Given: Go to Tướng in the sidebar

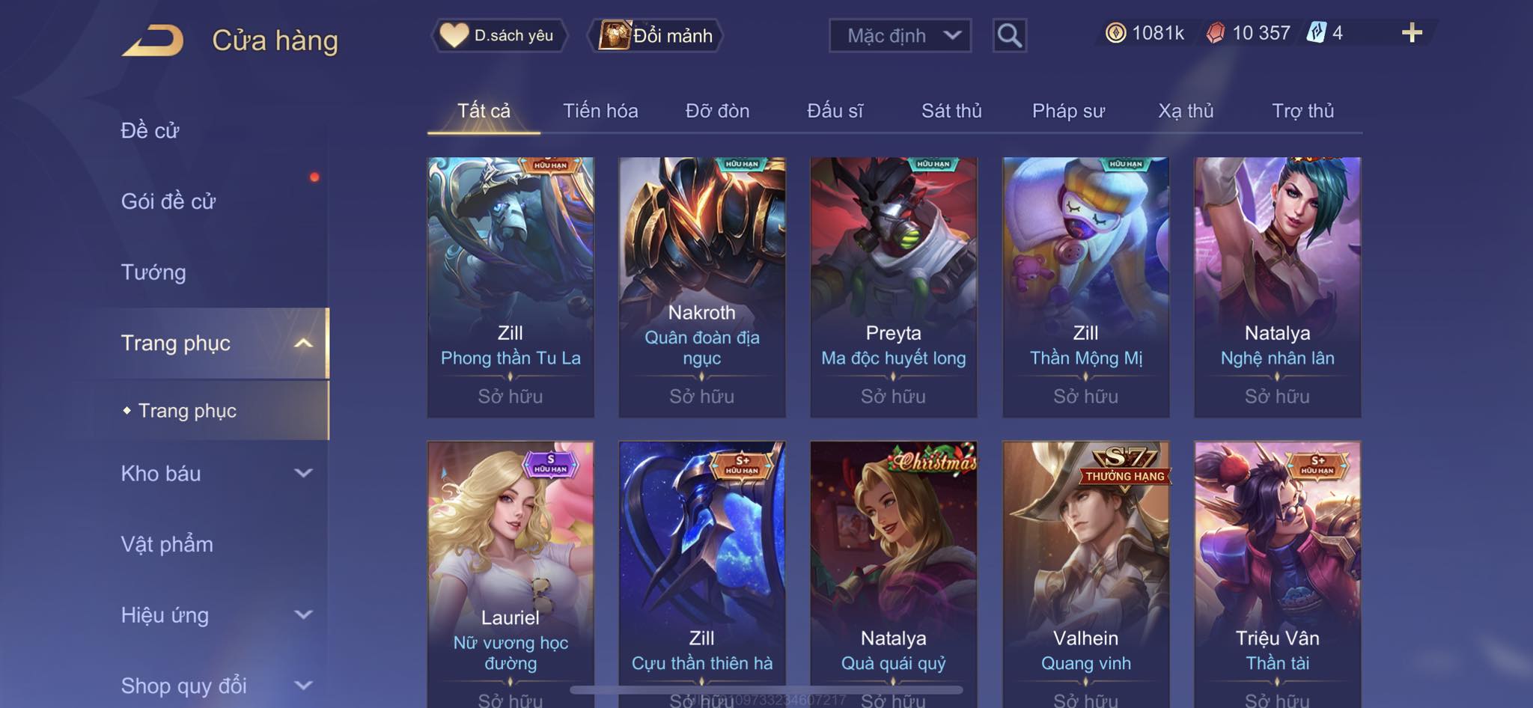Looking at the screenshot, I should [x=153, y=272].
